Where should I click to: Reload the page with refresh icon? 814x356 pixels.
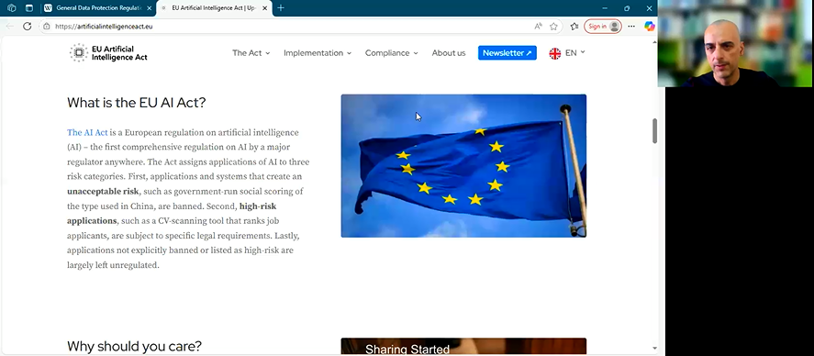[27, 26]
